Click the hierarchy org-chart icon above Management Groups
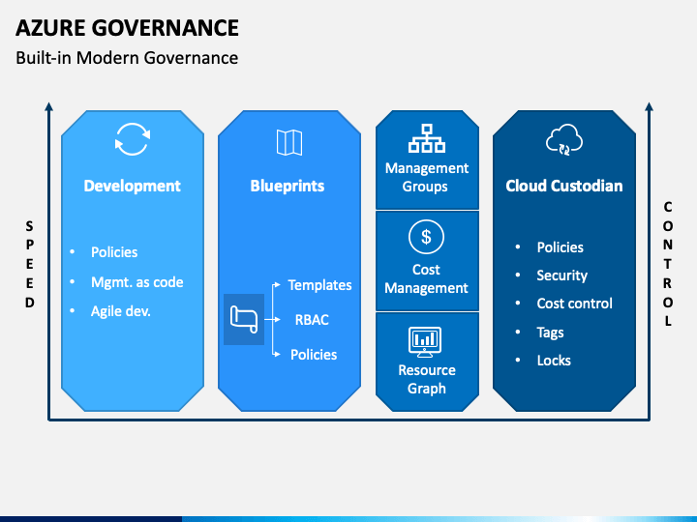697x522 pixels. 427,138
